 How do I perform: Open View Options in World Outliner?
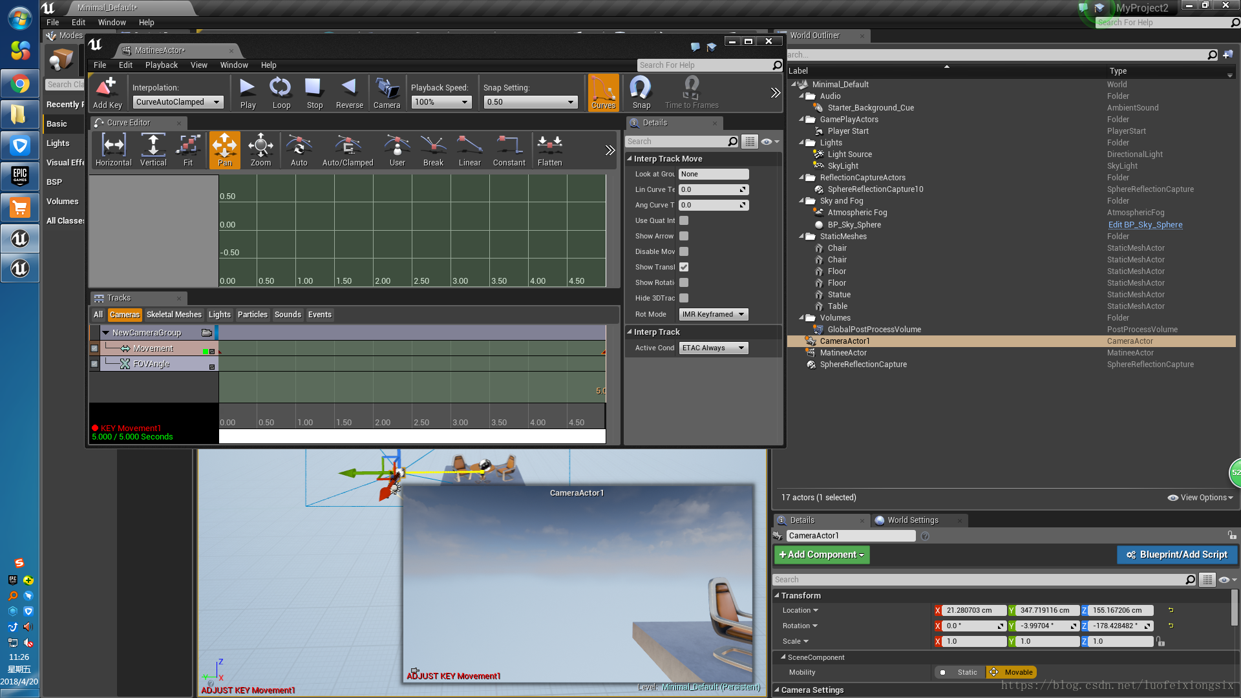1201,498
